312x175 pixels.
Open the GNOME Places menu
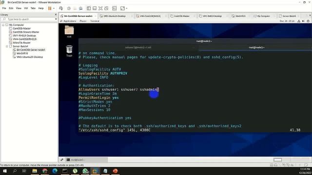click(83, 21)
